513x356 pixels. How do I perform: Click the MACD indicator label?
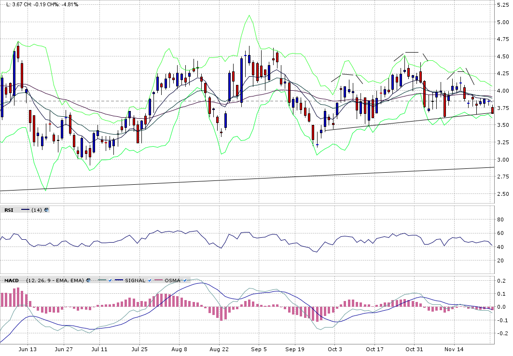coord(12,280)
